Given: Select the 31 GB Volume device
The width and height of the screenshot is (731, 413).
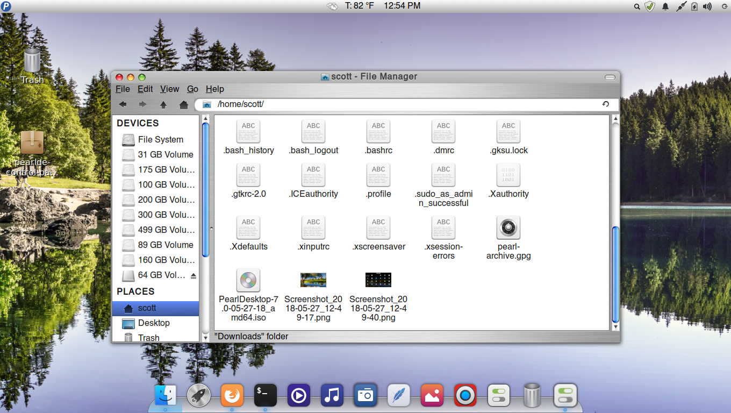Looking at the screenshot, I should click(x=165, y=155).
